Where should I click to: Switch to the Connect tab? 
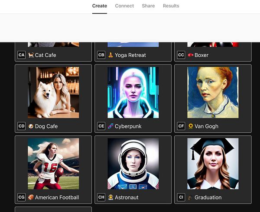coord(124,6)
